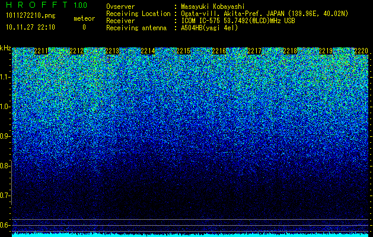The height and width of the screenshot is (237, 373).
Task: Click time marker 2217
Action: click(254, 51)
